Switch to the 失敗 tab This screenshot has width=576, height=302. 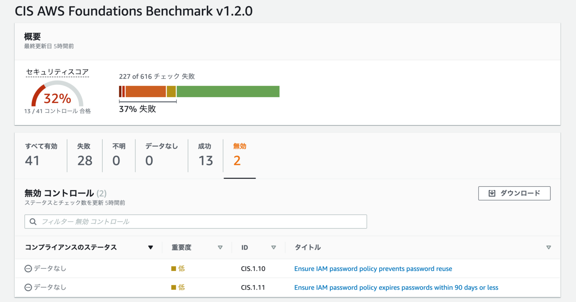click(x=84, y=154)
